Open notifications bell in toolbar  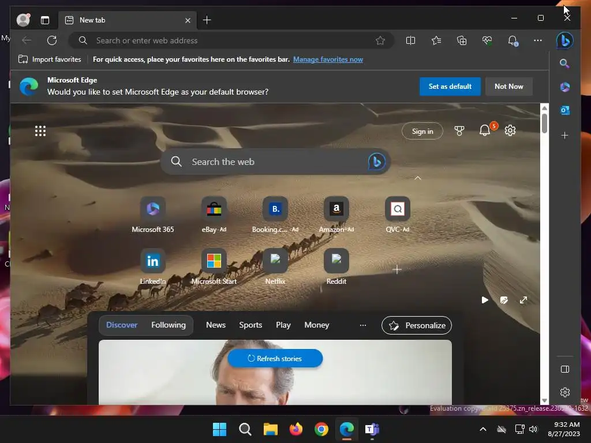[513, 40]
